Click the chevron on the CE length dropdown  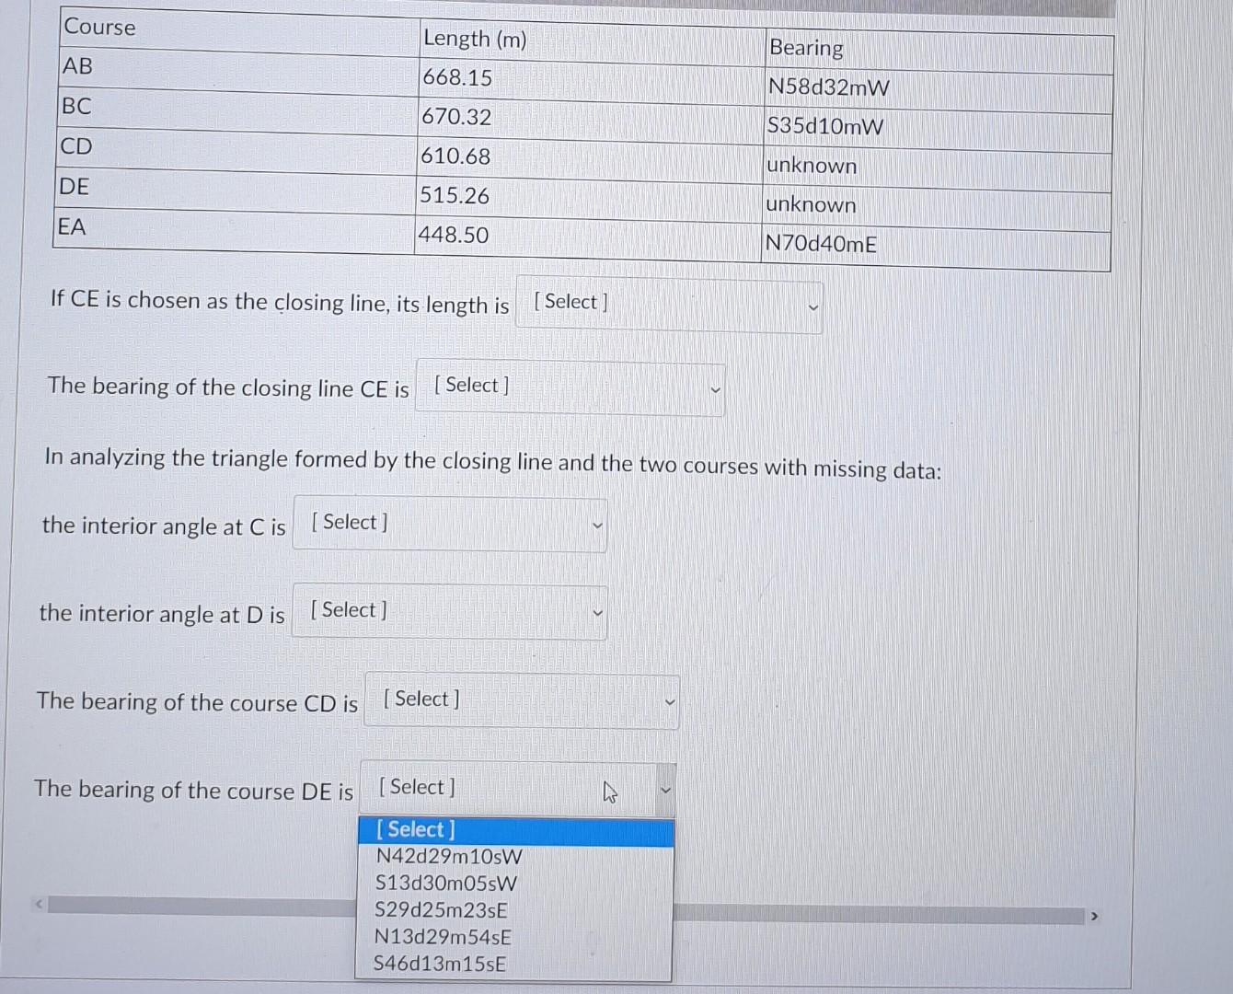click(811, 308)
